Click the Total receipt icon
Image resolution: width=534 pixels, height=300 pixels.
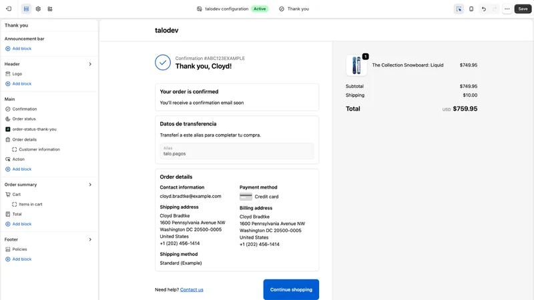8,214
